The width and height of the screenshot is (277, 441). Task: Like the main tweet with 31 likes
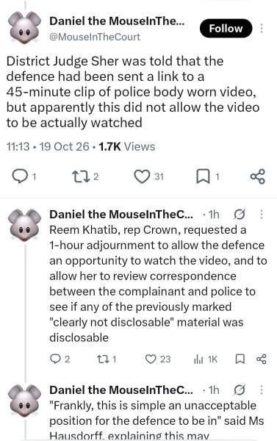point(148,176)
